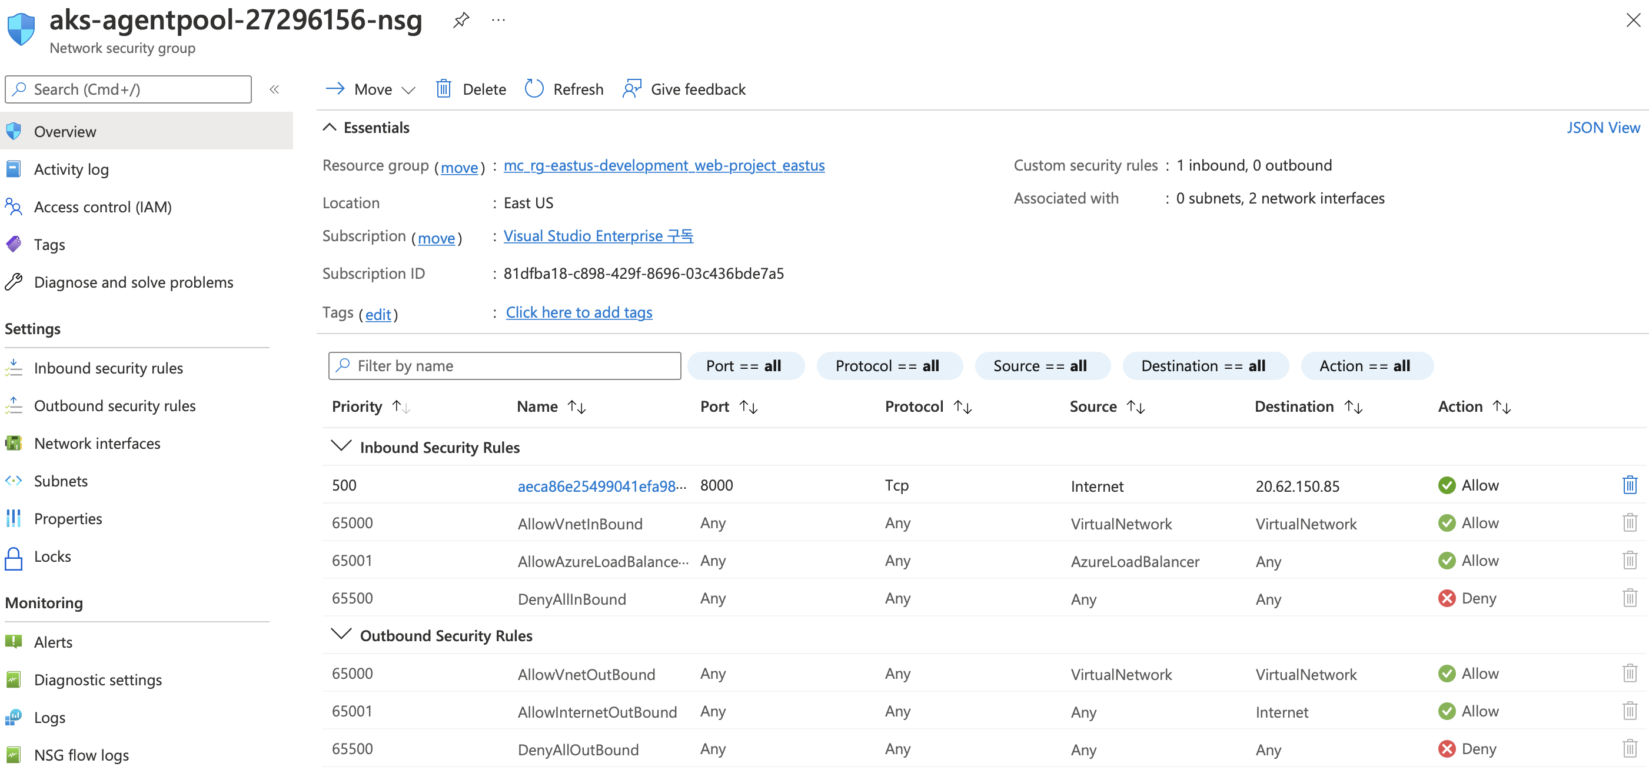Screen dimensions: 1649x780
Task: Open the more options ellipsis menu
Action: point(498,20)
